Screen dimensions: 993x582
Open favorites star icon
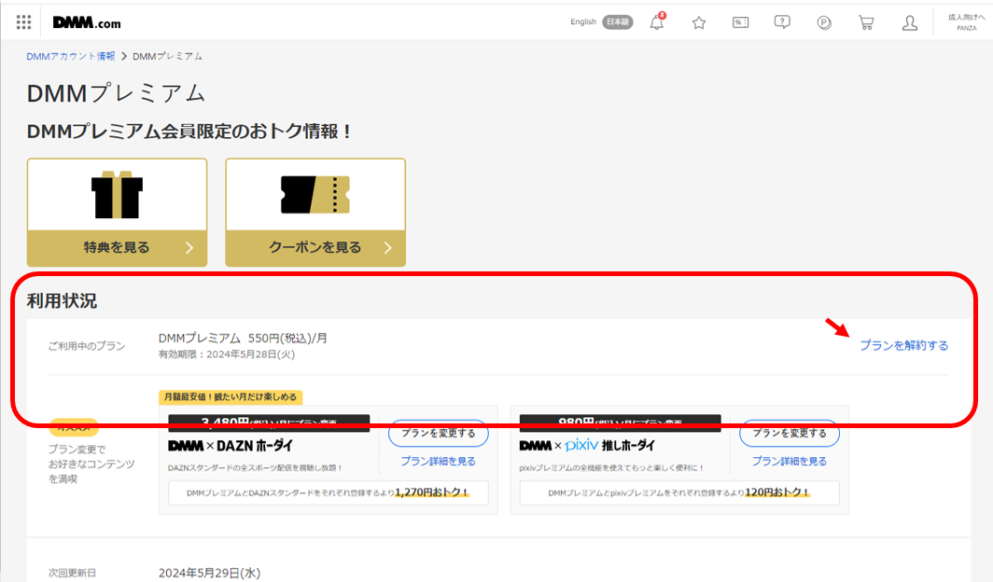click(x=698, y=22)
